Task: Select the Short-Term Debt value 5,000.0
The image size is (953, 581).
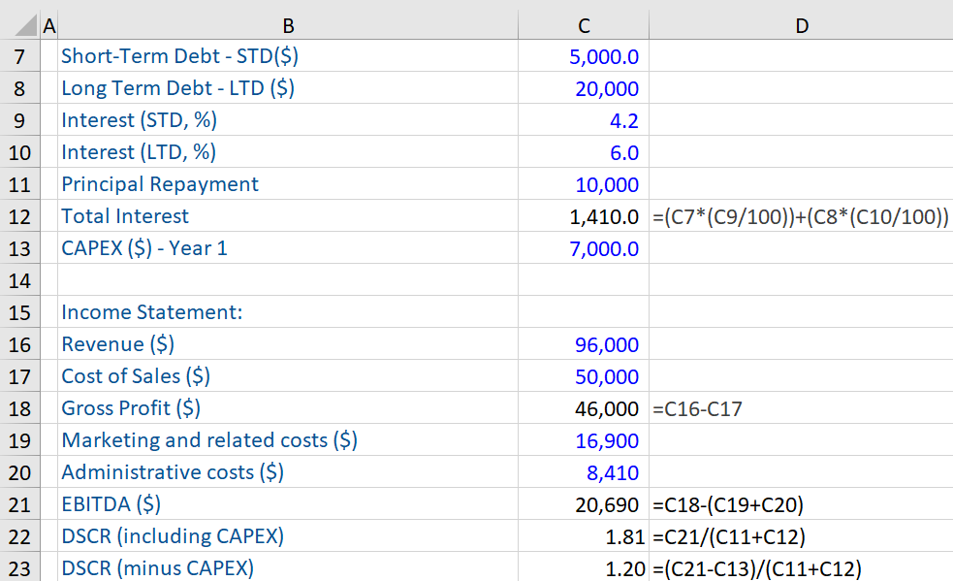Action: (x=583, y=55)
